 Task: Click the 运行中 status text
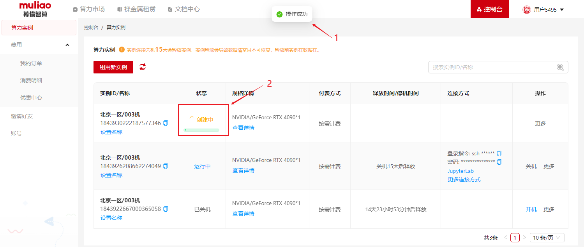[x=203, y=166]
